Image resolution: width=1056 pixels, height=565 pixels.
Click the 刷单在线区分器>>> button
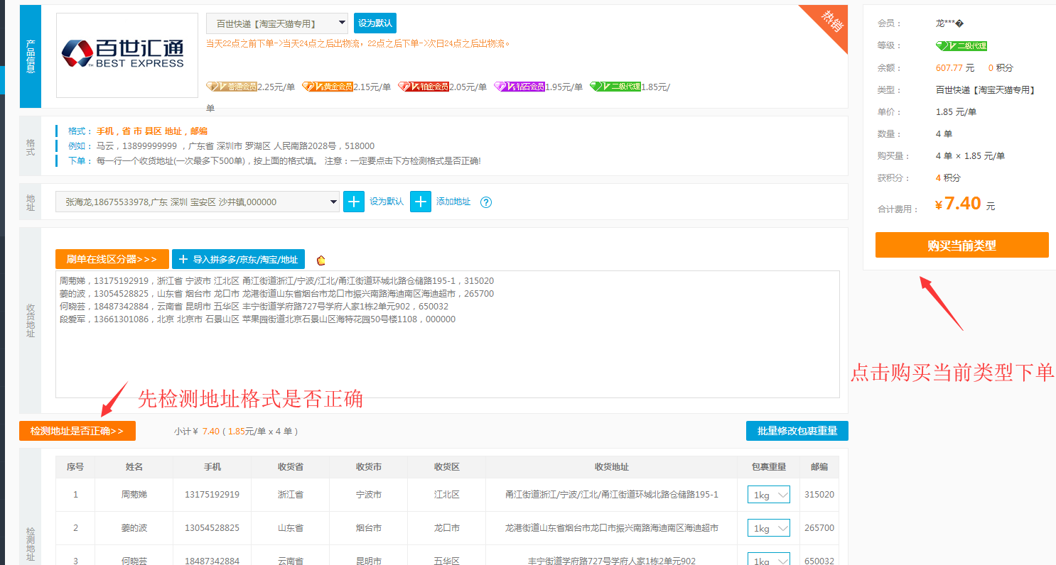tap(112, 259)
